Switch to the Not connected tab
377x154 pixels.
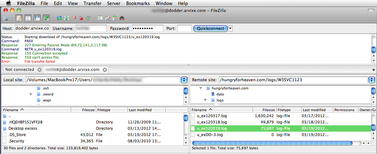tap(20, 69)
